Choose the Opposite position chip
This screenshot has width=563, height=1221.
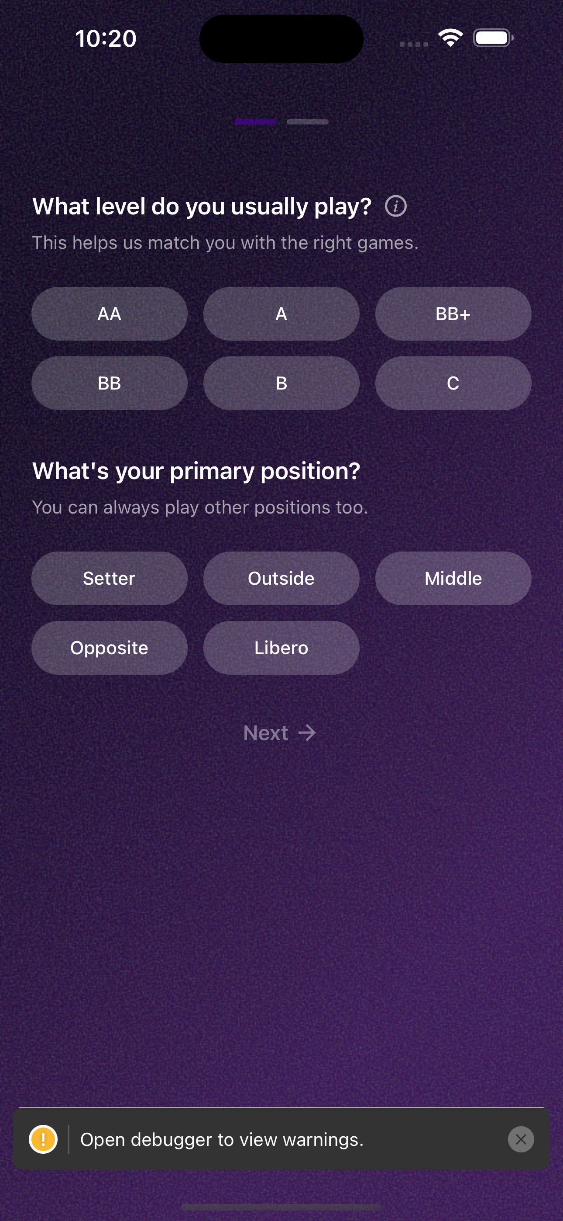(110, 648)
